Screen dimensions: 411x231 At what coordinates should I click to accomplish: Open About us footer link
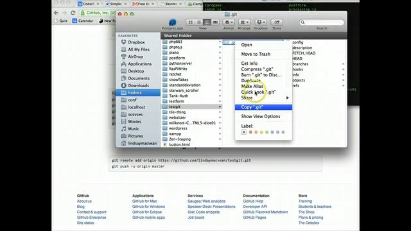coord(84,201)
